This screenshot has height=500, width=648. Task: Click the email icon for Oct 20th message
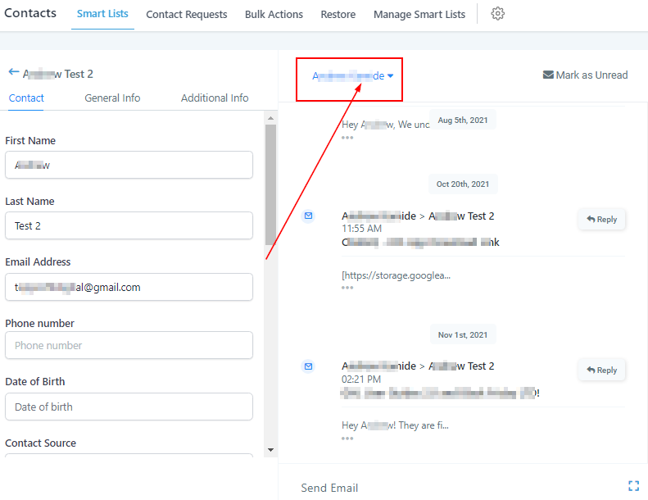tap(308, 216)
